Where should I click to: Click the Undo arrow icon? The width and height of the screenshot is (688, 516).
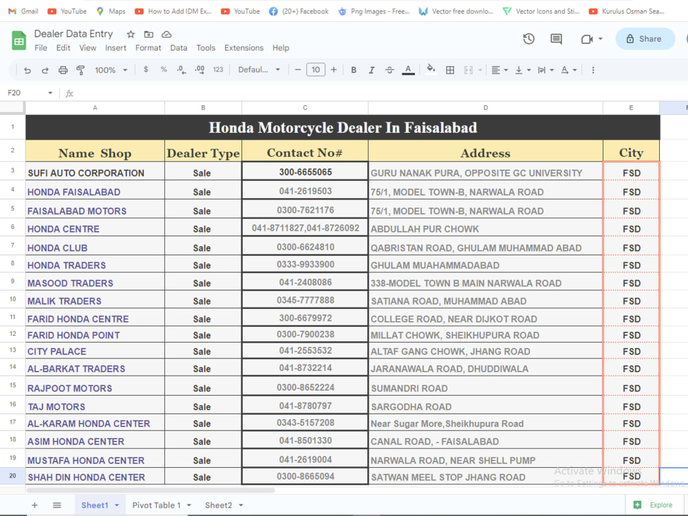coord(28,70)
